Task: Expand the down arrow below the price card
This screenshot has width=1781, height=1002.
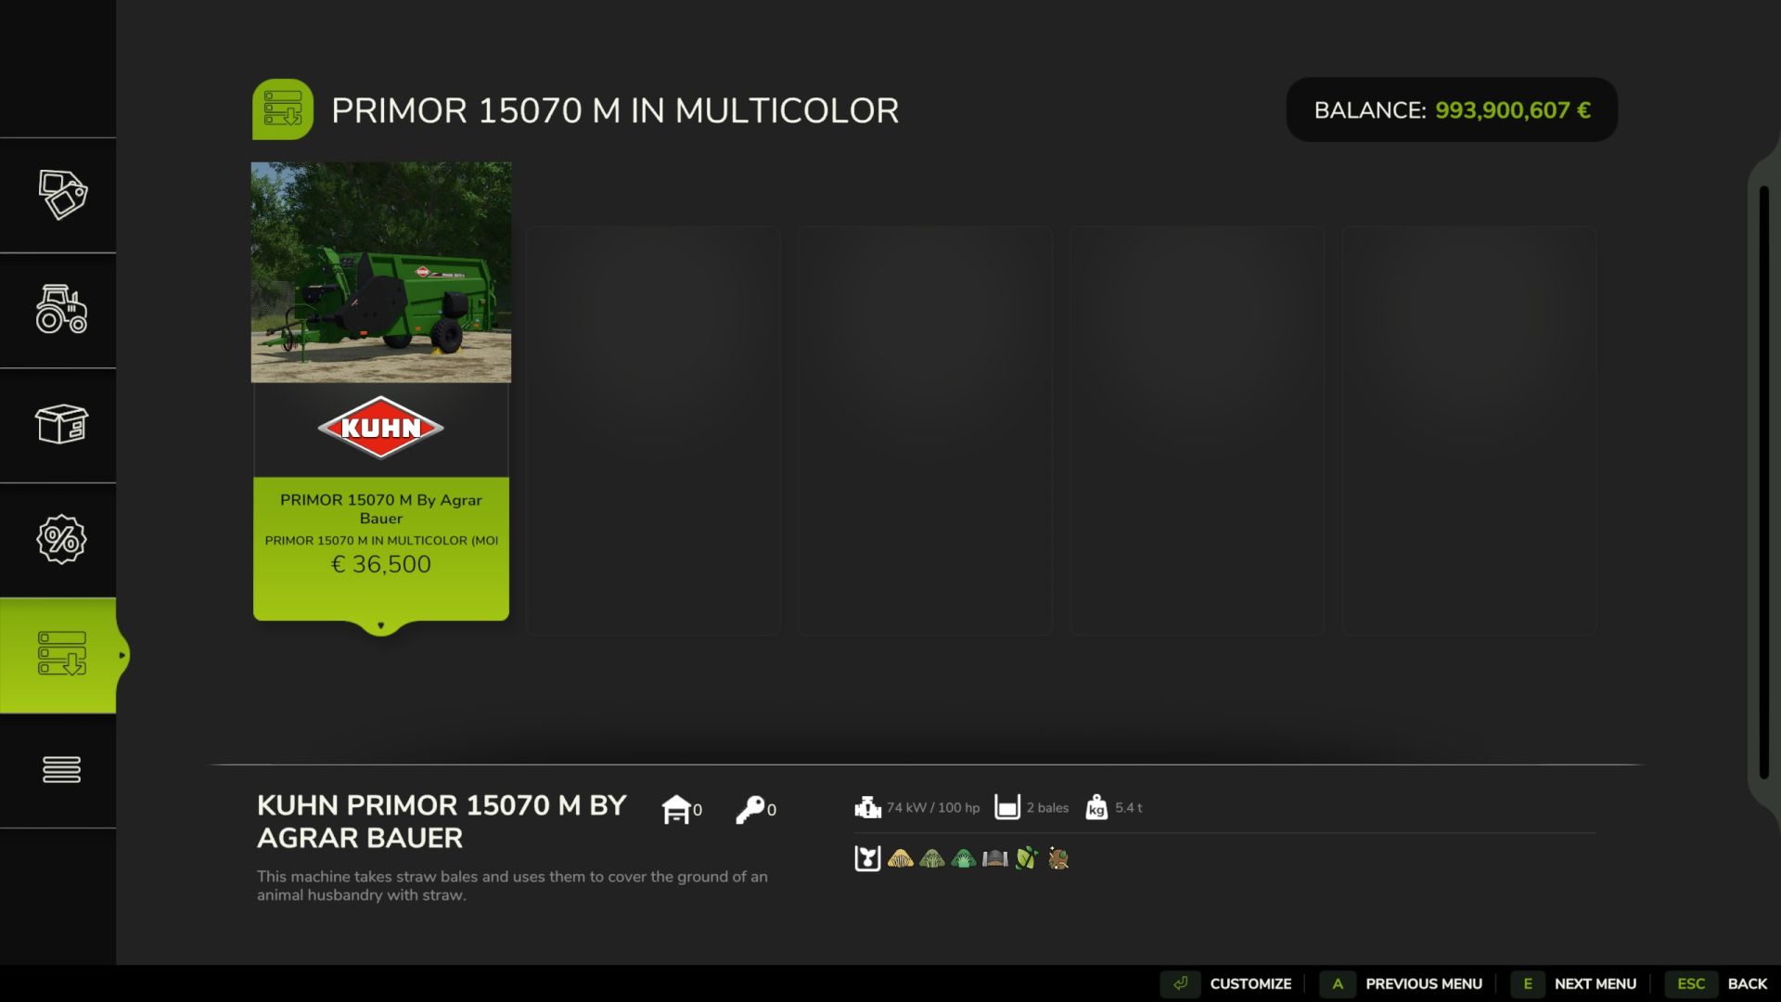Action: pyautogui.click(x=380, y=626)
